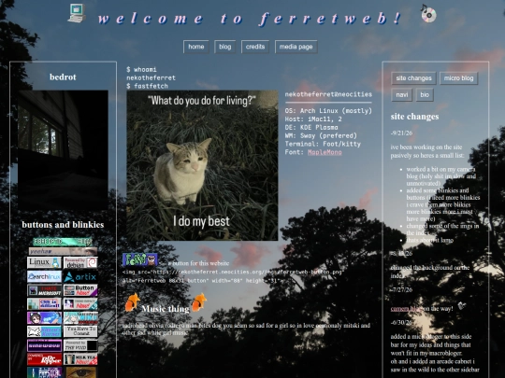Open the blog navigation button
Viewport: 505px width, 378px height.
click(224, 47)
